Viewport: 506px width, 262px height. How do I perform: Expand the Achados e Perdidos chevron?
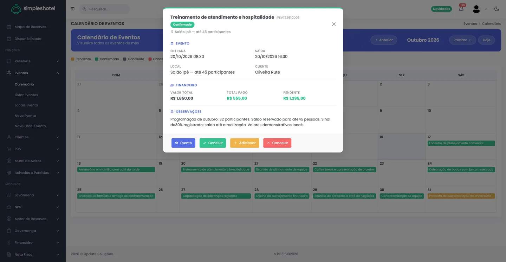click(x=58, y=173)
